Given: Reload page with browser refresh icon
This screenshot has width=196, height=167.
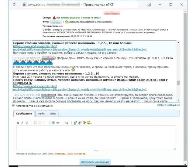Looking at the screenshot, I should coord(14,5).
